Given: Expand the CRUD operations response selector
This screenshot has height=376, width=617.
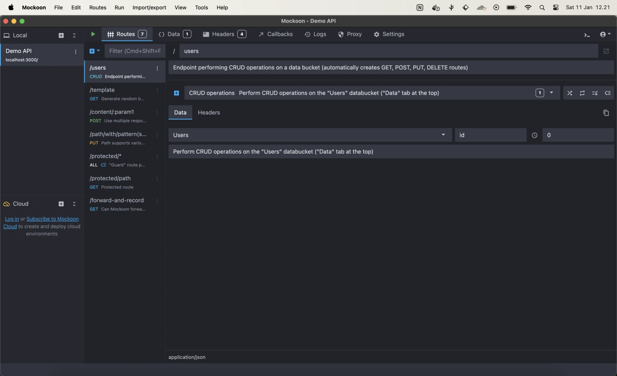Looking at the screenshot, I should point(551,93).
